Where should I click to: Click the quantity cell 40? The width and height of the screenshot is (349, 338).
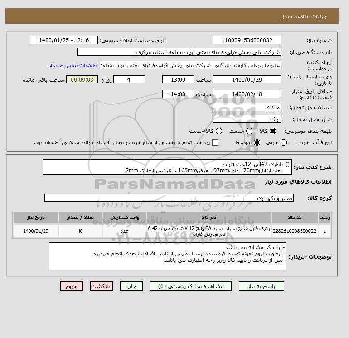pos(80,231)
